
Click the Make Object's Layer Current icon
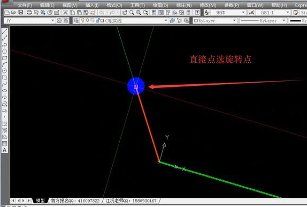pos(172,20)
